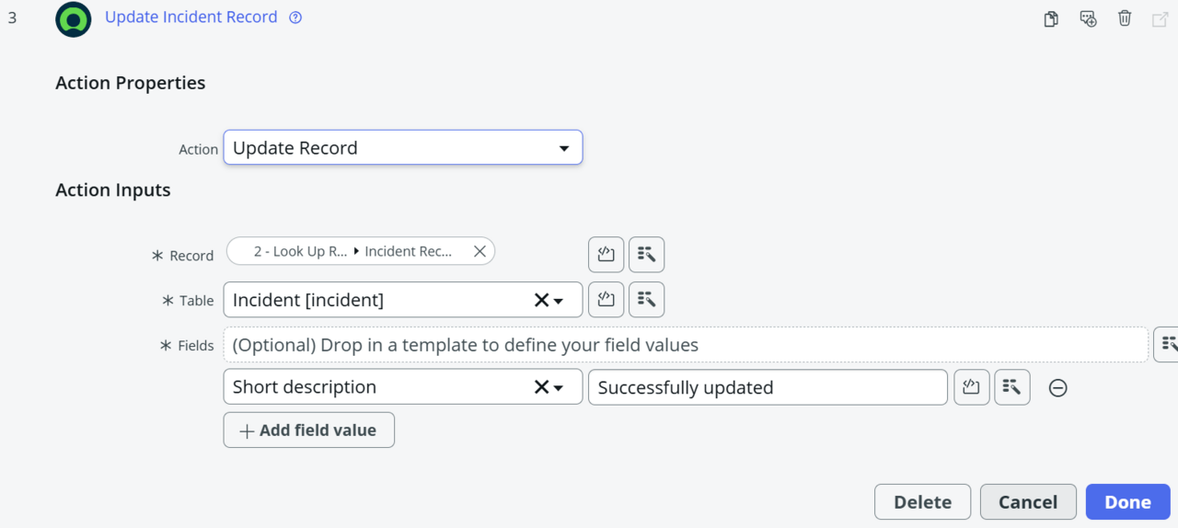Toggle scripting for the Record input
Screen dimensions: 1178x528
coord(606,255)
